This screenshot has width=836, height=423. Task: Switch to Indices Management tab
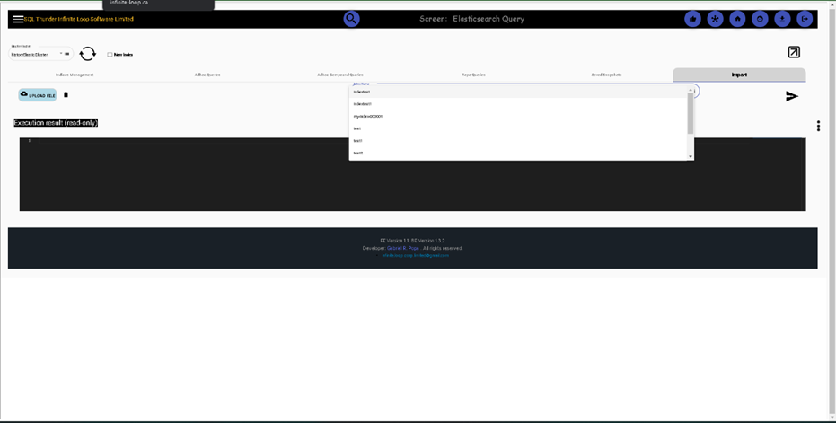pos(75,75)
